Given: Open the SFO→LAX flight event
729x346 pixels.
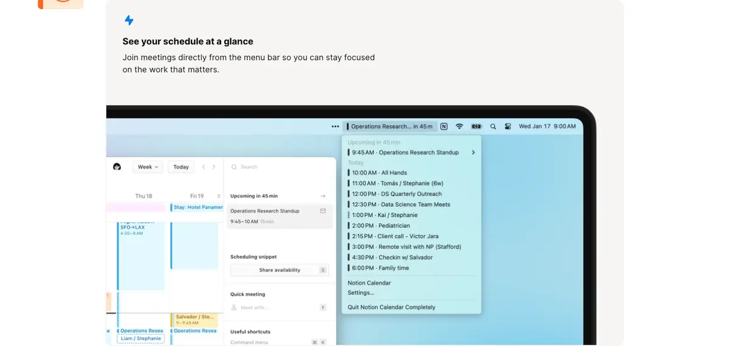Looking at the screenshot, I should click(x=140, y=256).
